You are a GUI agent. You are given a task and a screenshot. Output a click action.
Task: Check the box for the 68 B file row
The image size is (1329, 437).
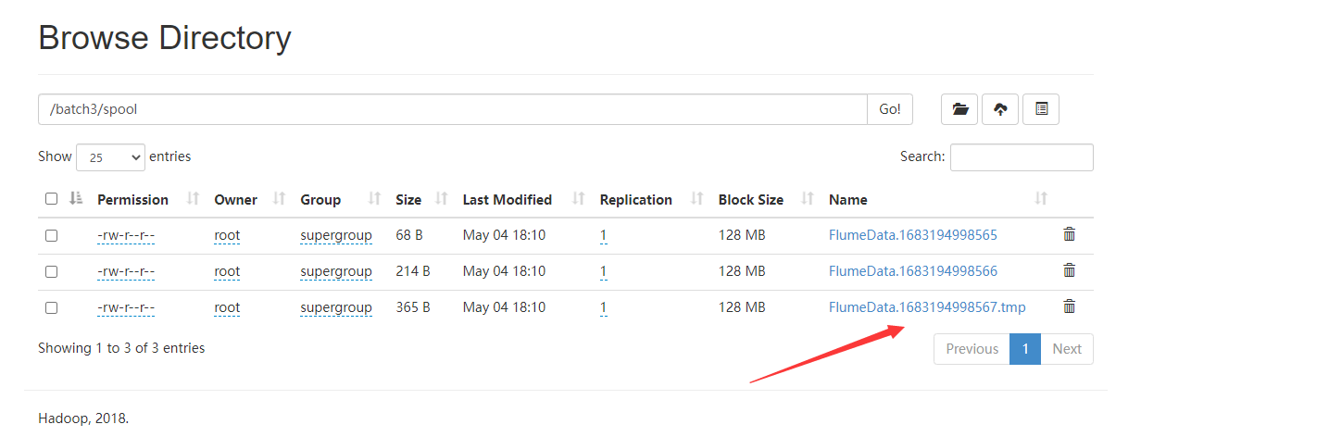click(51, 235)
